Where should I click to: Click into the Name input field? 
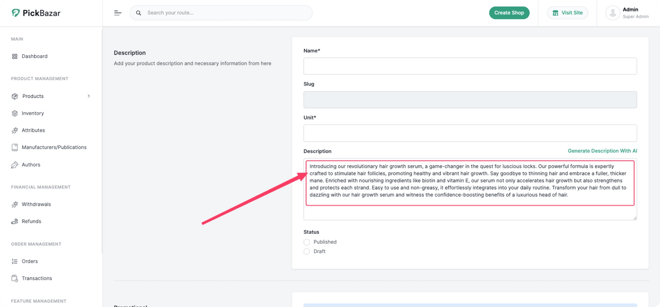tap(470, 66)
